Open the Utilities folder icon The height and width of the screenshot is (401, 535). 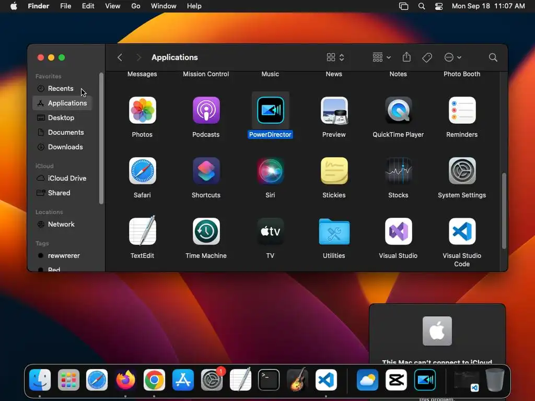(334, 231)
